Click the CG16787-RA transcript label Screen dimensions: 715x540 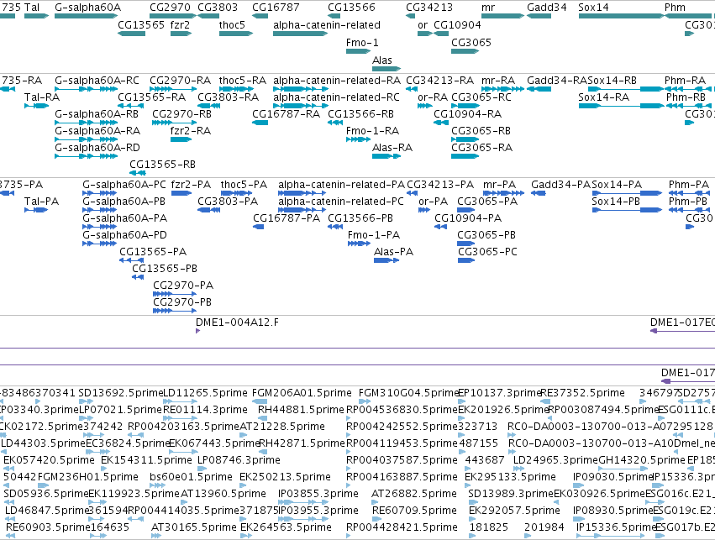tap(286, 114)
